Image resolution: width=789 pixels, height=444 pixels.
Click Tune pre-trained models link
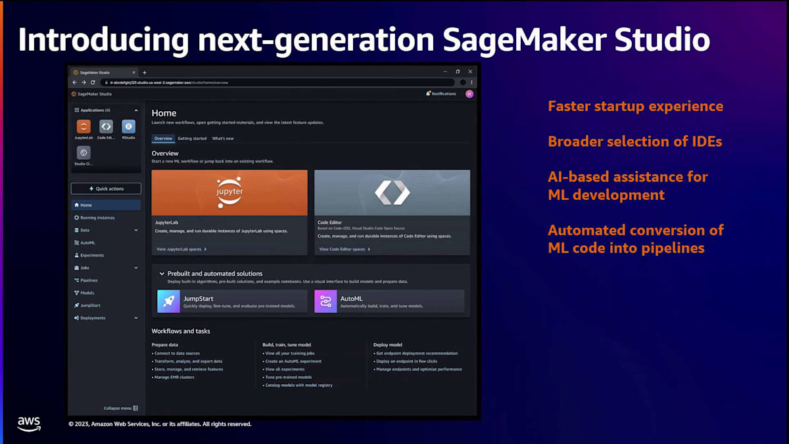coord(287,377)
